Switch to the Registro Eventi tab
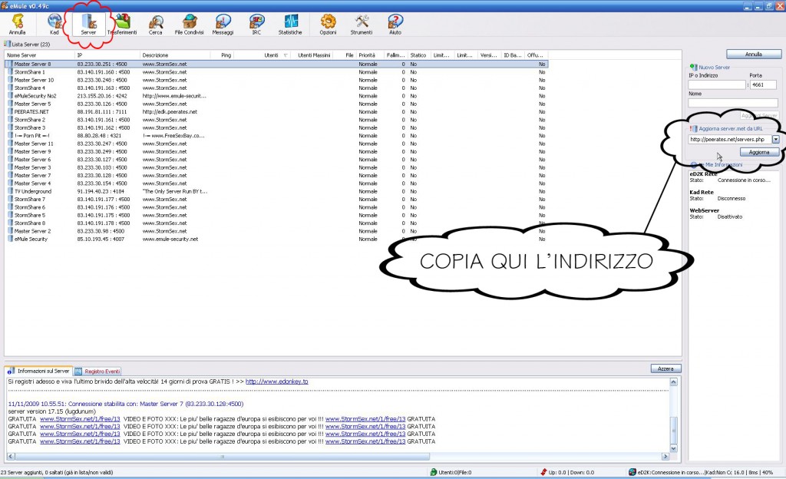The height and width of the screenshot is (479, 786). [98, 372]
